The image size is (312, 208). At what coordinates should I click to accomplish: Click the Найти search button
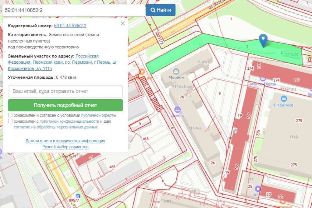coord(160,10)
